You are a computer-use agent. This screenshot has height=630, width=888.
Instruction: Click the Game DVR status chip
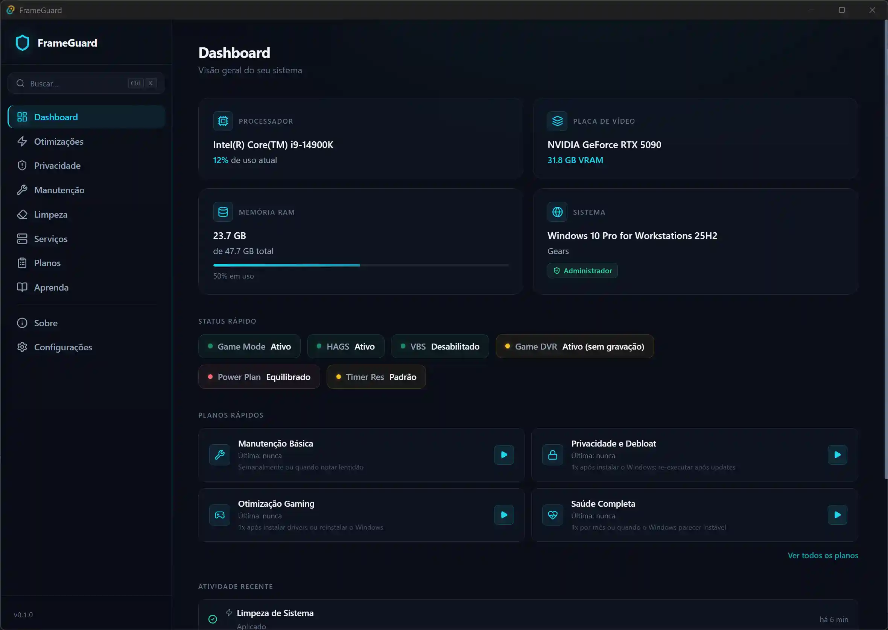pyautogui.click(x=574, y=346)
